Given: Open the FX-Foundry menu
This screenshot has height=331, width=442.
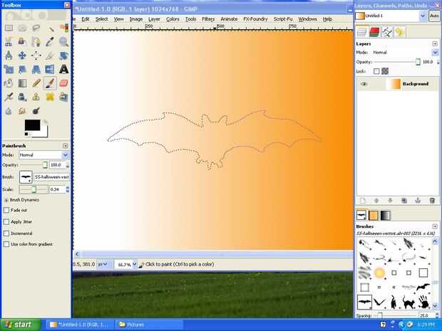Looking at the screenshot, I should pyautogui.click(x=255, y=19).
